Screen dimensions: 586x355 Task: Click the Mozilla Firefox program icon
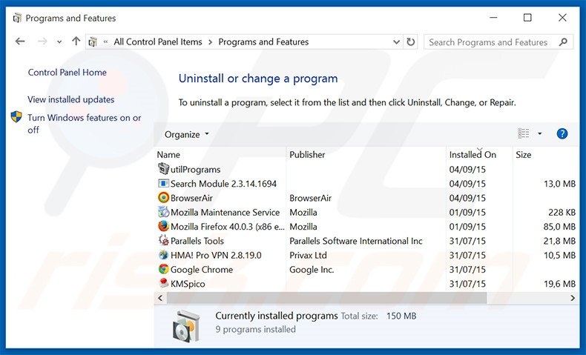[x=163, y=226]
